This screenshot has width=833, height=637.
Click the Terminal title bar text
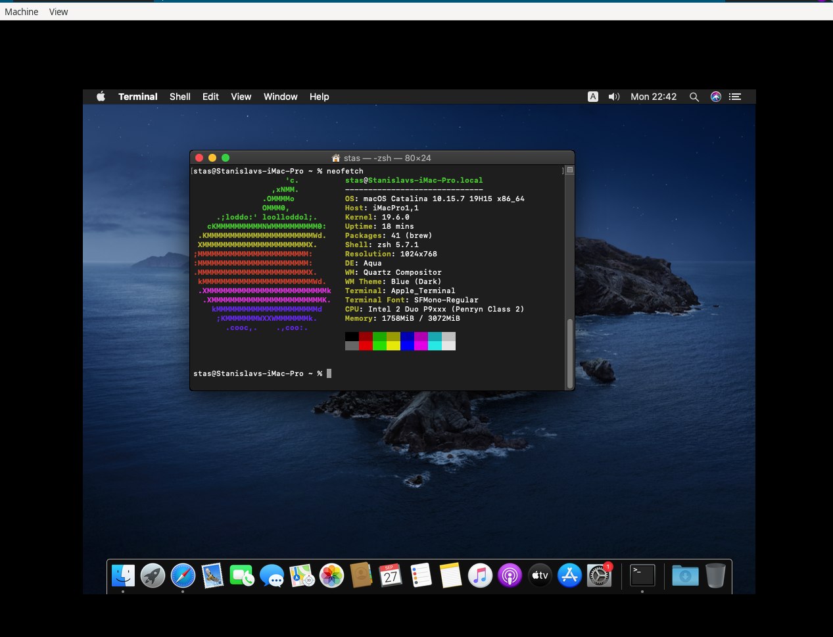tap(387, 158)
